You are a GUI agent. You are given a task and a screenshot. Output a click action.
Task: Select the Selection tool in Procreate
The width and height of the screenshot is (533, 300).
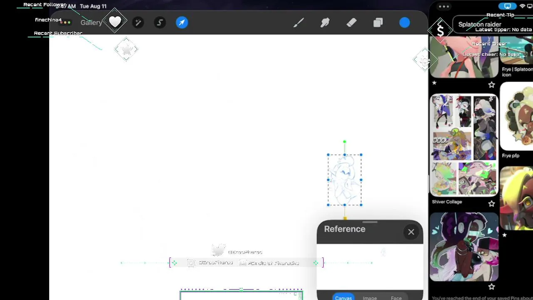[x=160, y=22]
